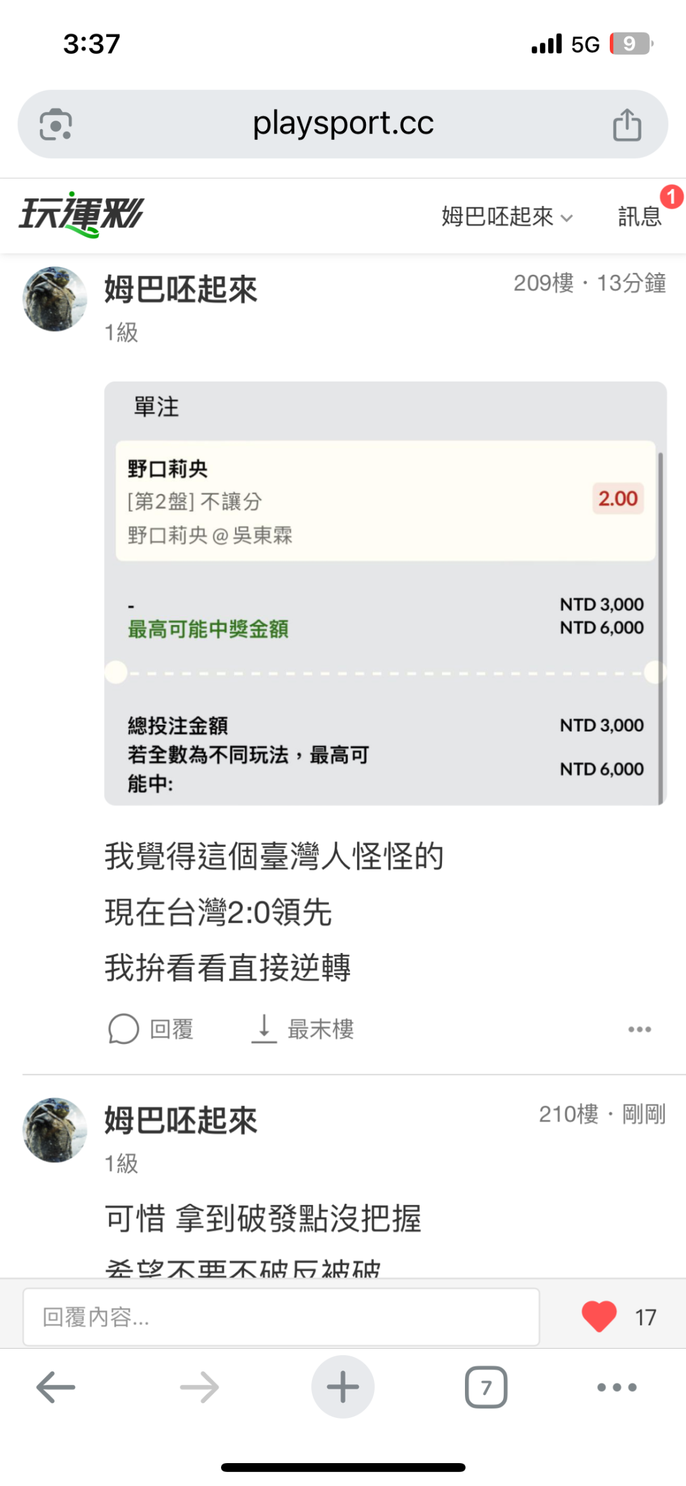686x1486 pixels.
Task: Open a new tab with plus button
Action: (x=342, y=1387)
